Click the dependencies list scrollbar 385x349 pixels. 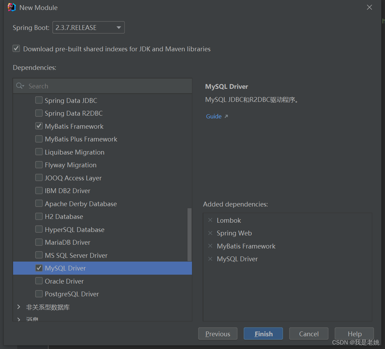189,234
